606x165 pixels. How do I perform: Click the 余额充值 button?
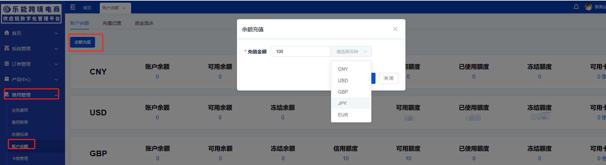point(83,42)
